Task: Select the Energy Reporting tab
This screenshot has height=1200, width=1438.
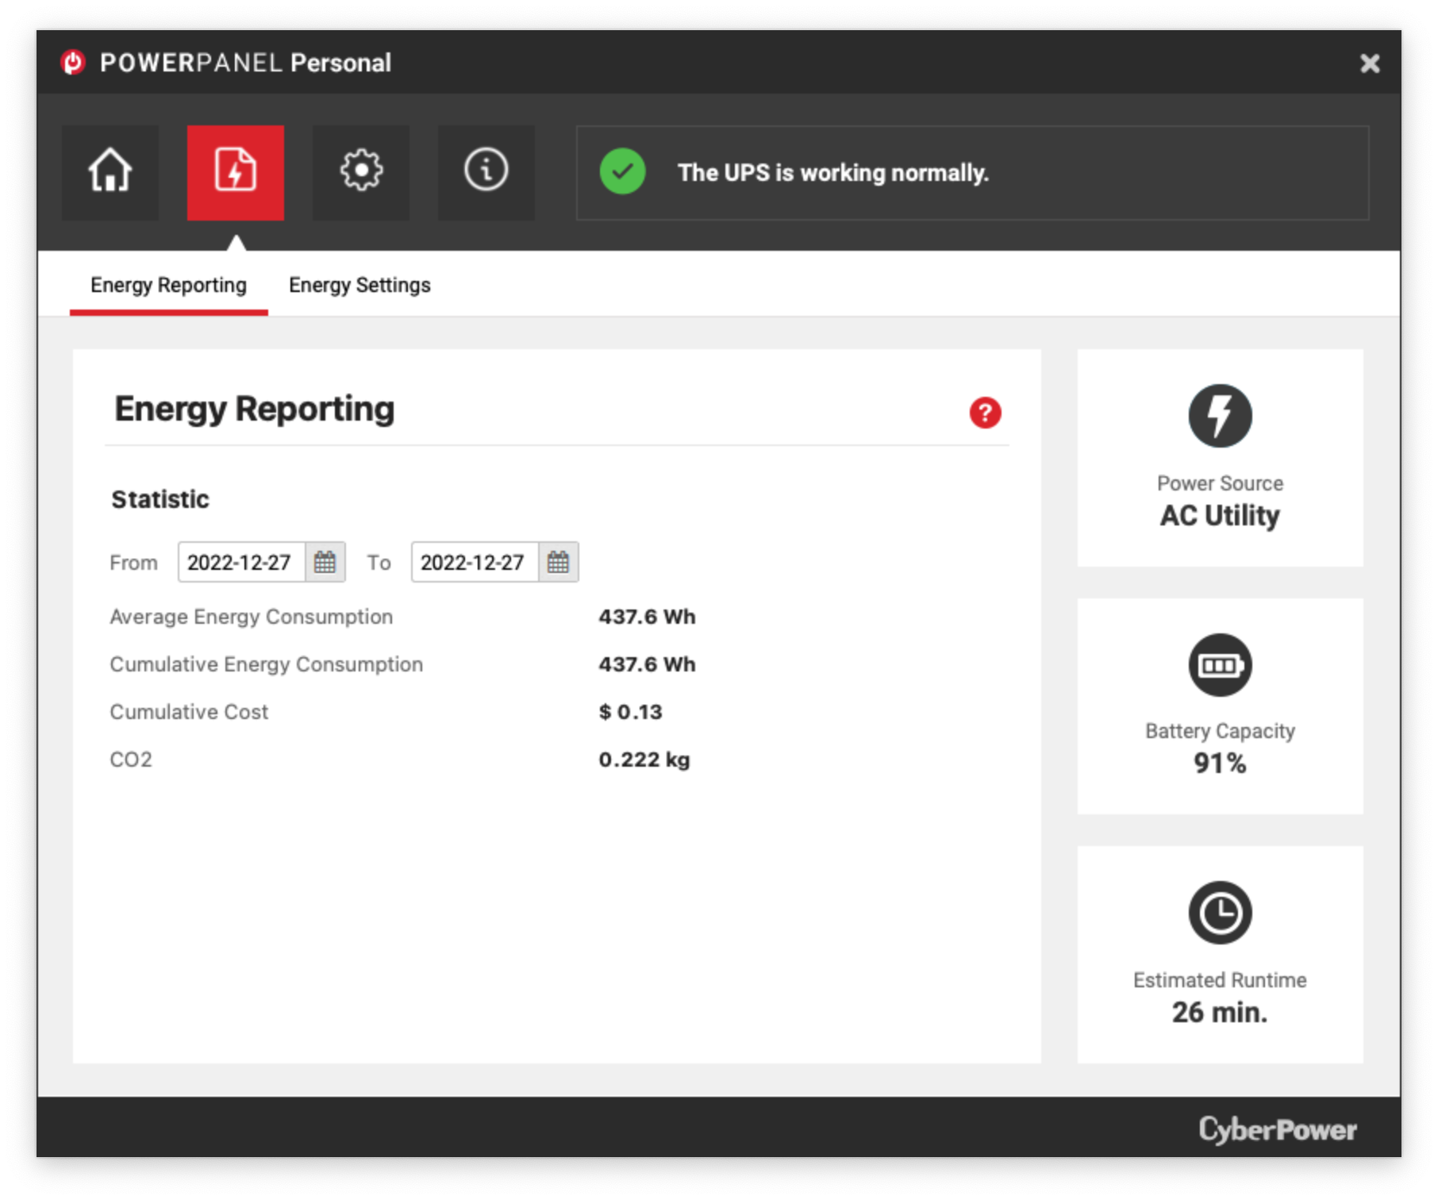Action: pyautogui.click(x=168, y=285)
